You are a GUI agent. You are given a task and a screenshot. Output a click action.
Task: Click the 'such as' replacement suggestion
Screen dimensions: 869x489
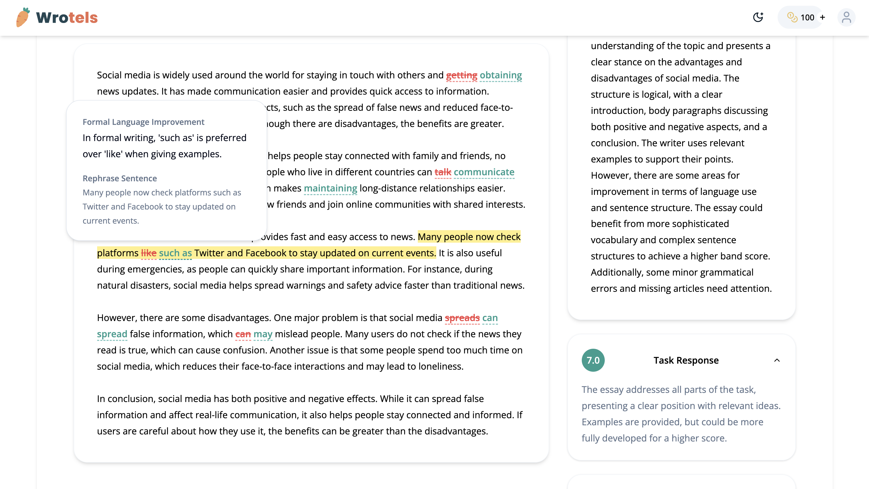click(x=175, y=253)
